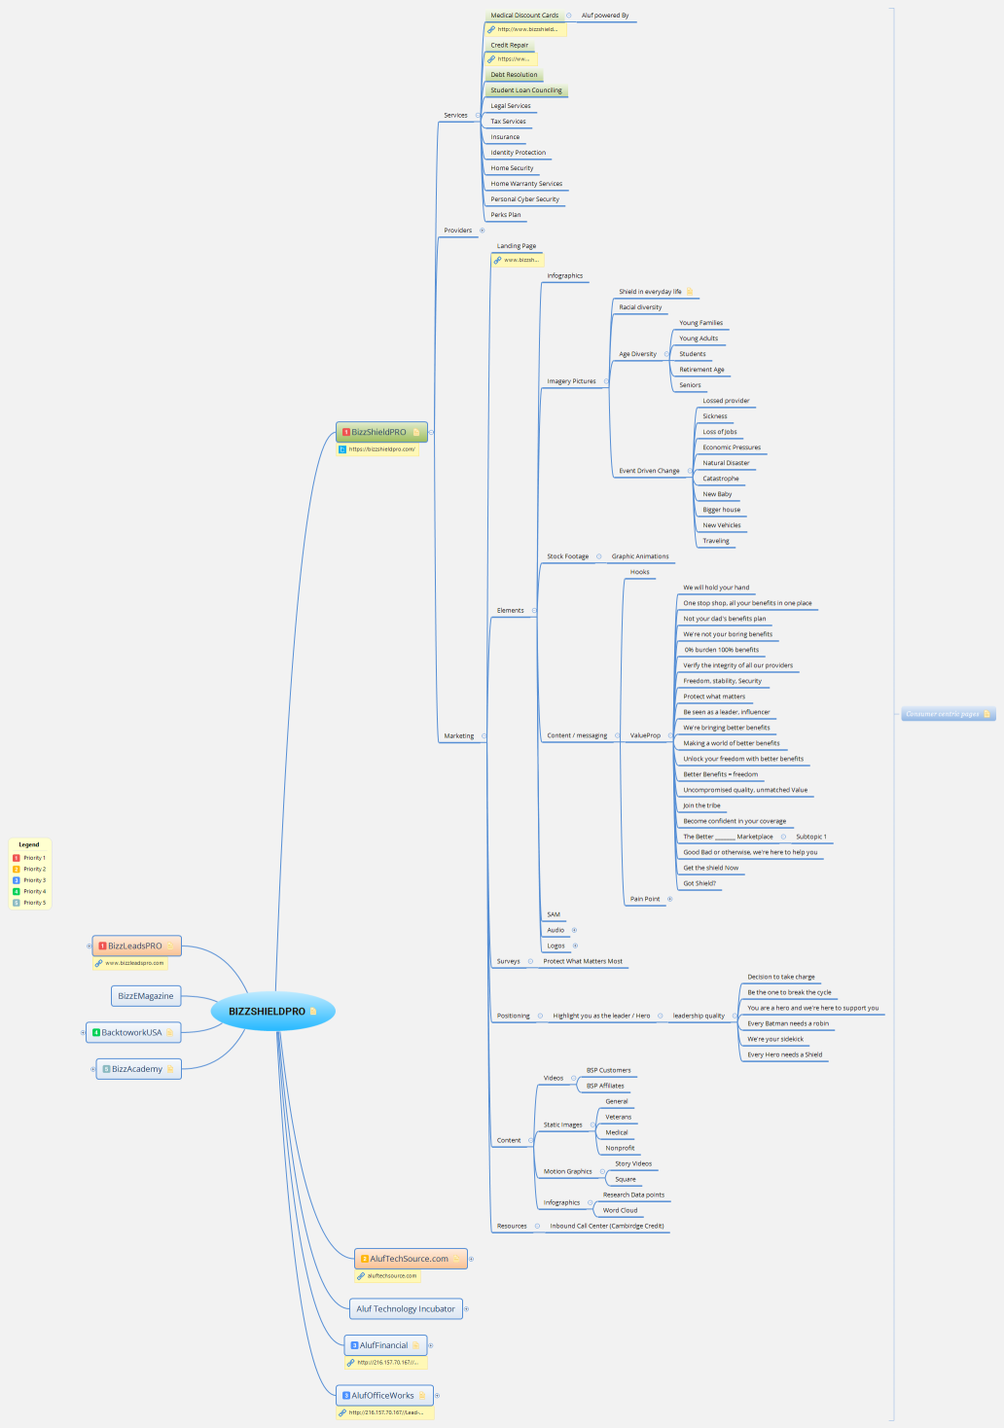Select the Student Loan Counciling topic
Image resolution: width=1004 pixels, height=1428 pixels.
click(x=525, y=90)
